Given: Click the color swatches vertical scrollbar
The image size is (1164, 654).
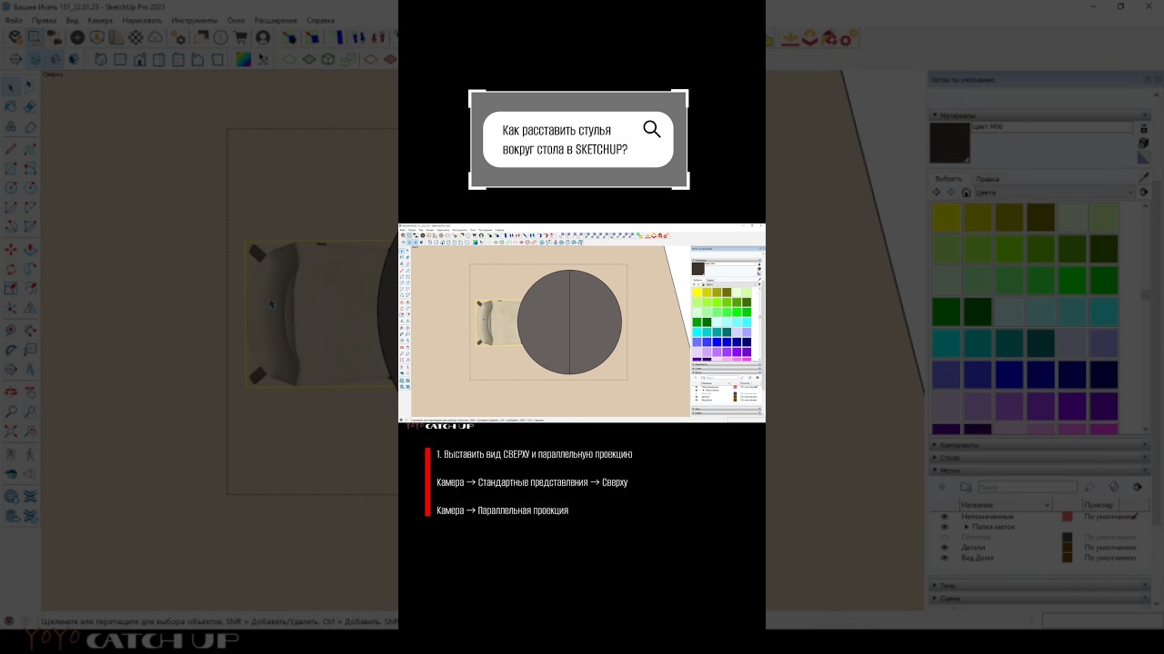Looking at the screenshot, I should (1145, 318).
